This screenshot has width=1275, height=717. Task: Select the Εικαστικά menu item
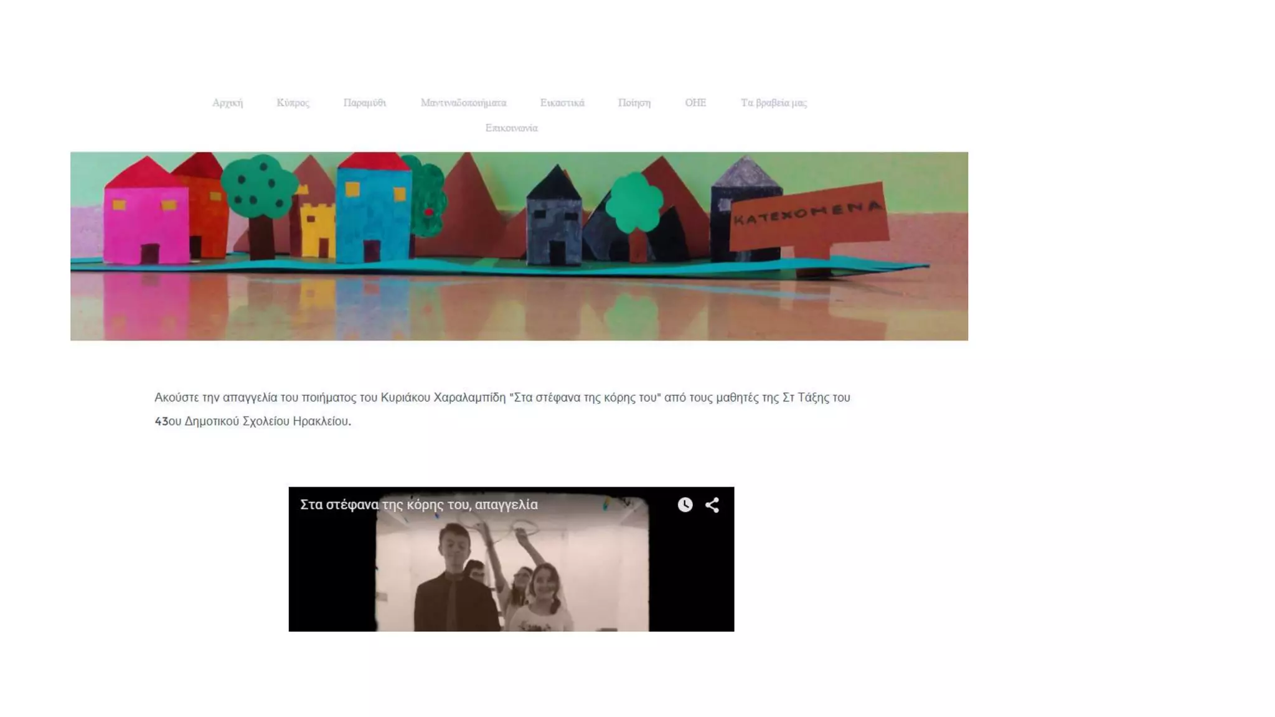pyautogui.click(x=562, y=103)
